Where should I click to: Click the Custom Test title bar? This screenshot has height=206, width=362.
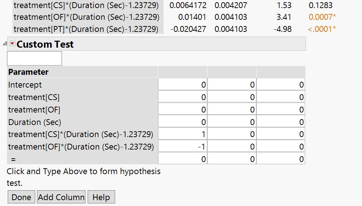[157, 44]
